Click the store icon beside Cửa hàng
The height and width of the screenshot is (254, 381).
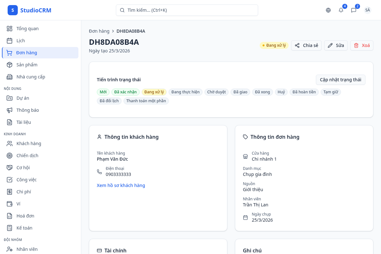click(x=245, y=156)
